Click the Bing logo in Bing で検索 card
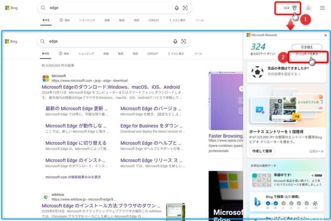Image resolution: width=331 pixels, height=221 pixels. click(x=257, y=202)
